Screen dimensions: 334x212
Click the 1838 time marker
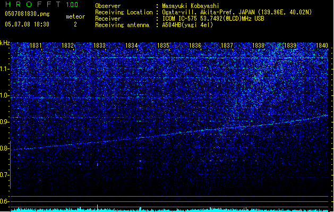click(x=258, y=46)
